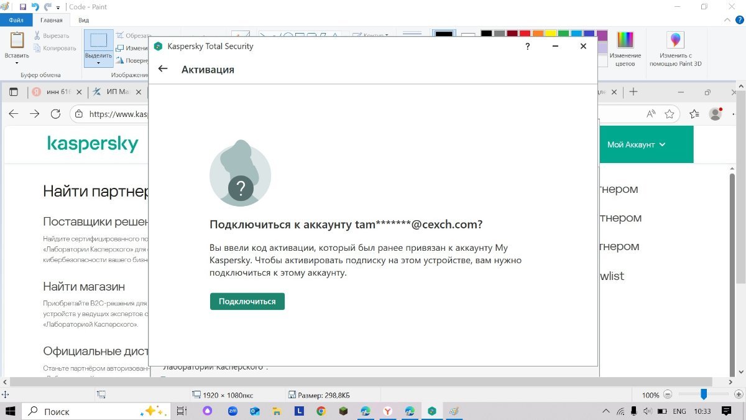Image resolution: width=746 pixels, height=420 pixels.
Task: Open Изменение цветов color editor
Action: coord(625,49)
